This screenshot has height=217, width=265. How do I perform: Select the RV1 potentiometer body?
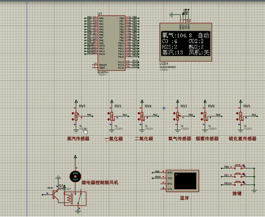coord(76,116)
